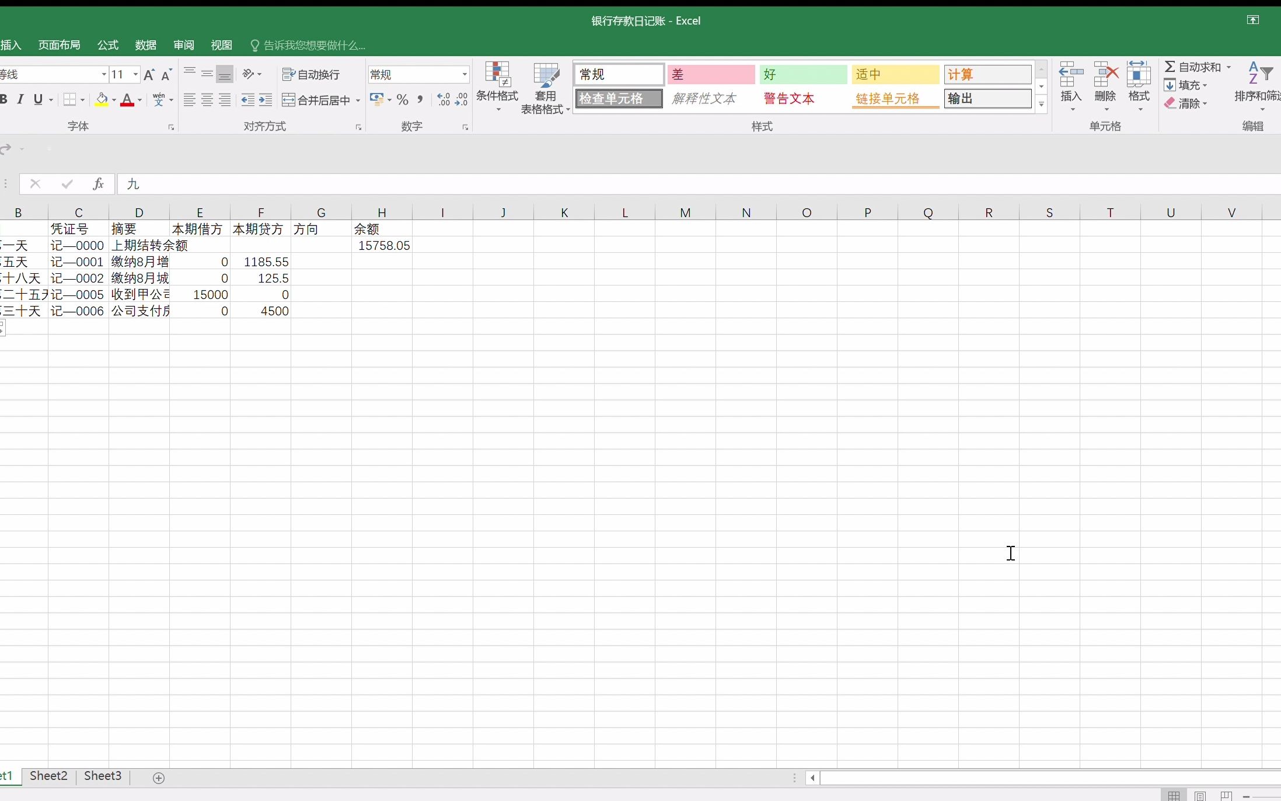Open the font name dropdown arrow

104,74
